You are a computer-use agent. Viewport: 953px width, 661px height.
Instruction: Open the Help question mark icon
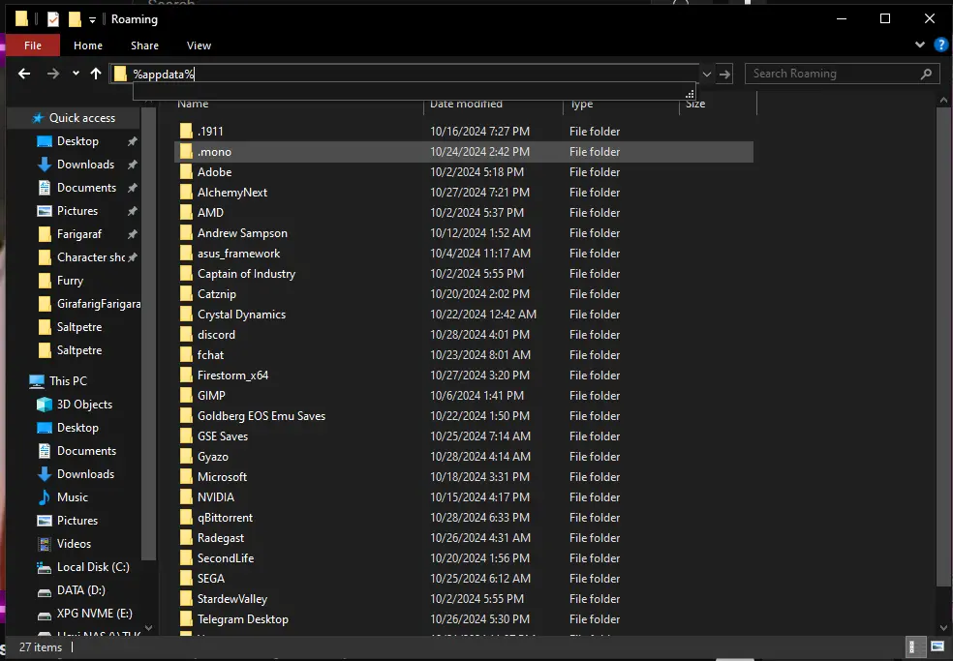point(940,45)
